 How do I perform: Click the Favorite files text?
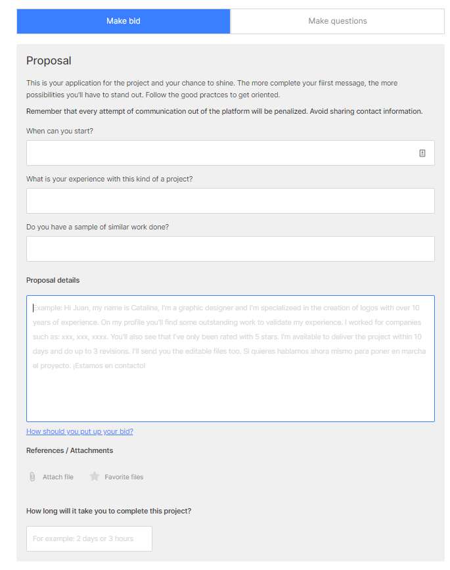[x=124, y=477]
